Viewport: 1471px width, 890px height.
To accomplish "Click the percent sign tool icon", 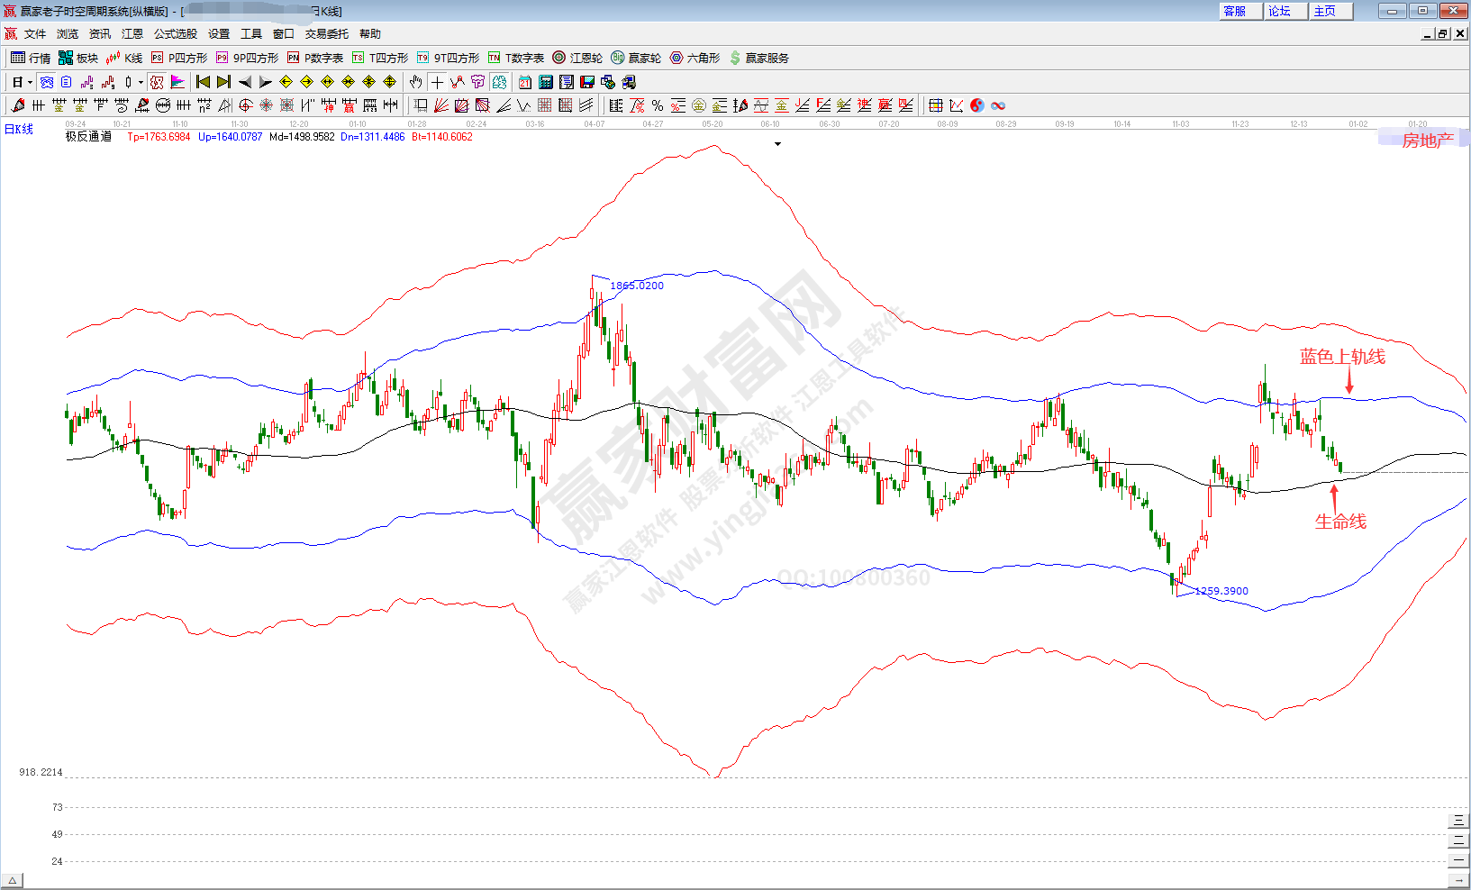I will coord(658,105).
